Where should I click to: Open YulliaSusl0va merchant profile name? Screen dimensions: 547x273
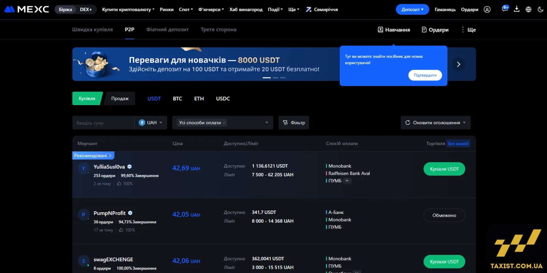pos(109,167)
